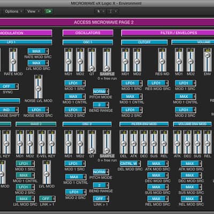This screenshot has width=214, height=214.
Task: Select the VOLUME ENV MOD header label
Action: tap(193, 124)
